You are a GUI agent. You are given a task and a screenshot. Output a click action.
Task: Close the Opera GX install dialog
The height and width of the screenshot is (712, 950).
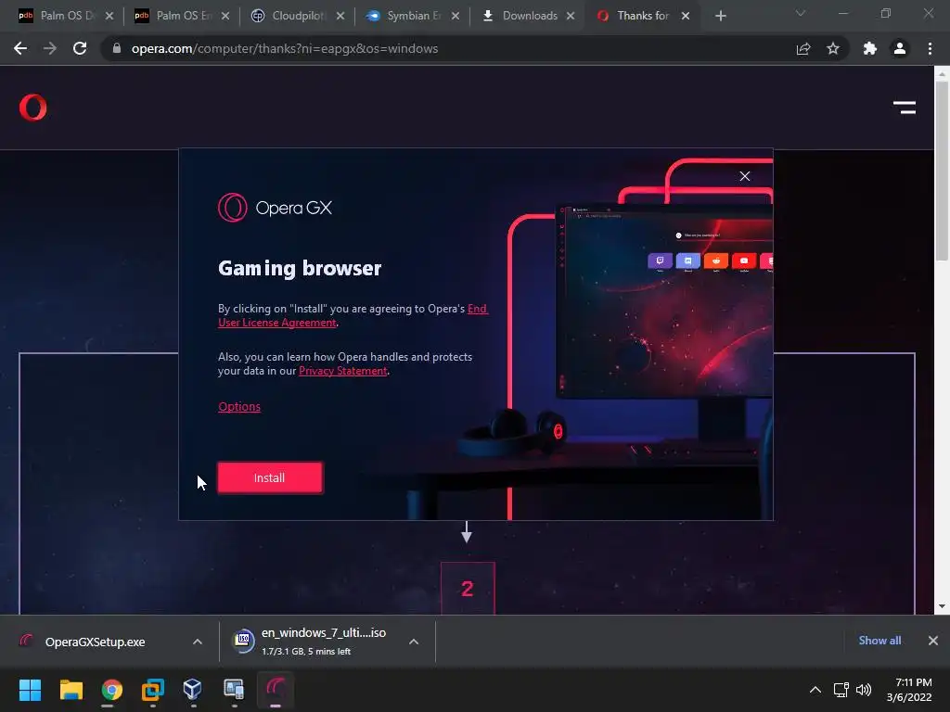[x=745, y=176]
